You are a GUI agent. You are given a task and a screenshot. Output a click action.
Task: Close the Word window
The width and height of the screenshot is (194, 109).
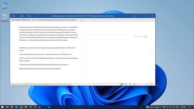152,16
